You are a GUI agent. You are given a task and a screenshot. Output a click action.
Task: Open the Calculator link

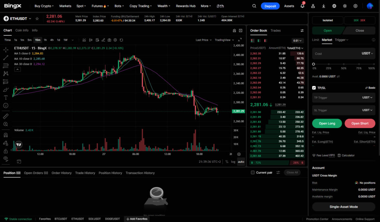pyautogui.click(x=346, y=155)
